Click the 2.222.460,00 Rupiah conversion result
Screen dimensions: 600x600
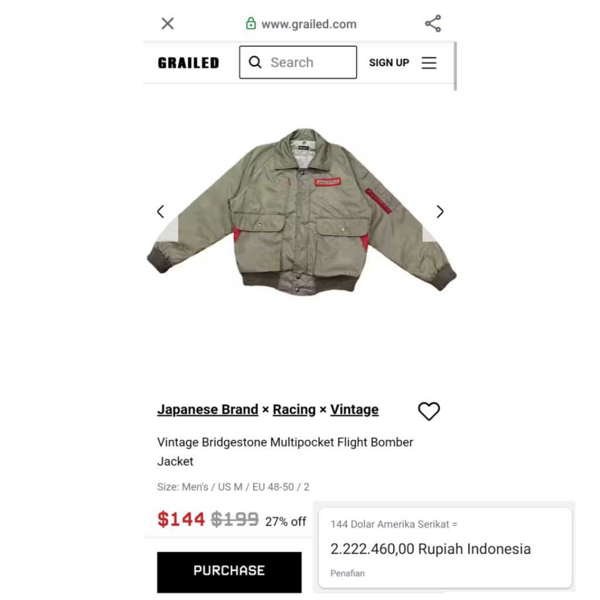pyautogui.click(x=431, y=548)
